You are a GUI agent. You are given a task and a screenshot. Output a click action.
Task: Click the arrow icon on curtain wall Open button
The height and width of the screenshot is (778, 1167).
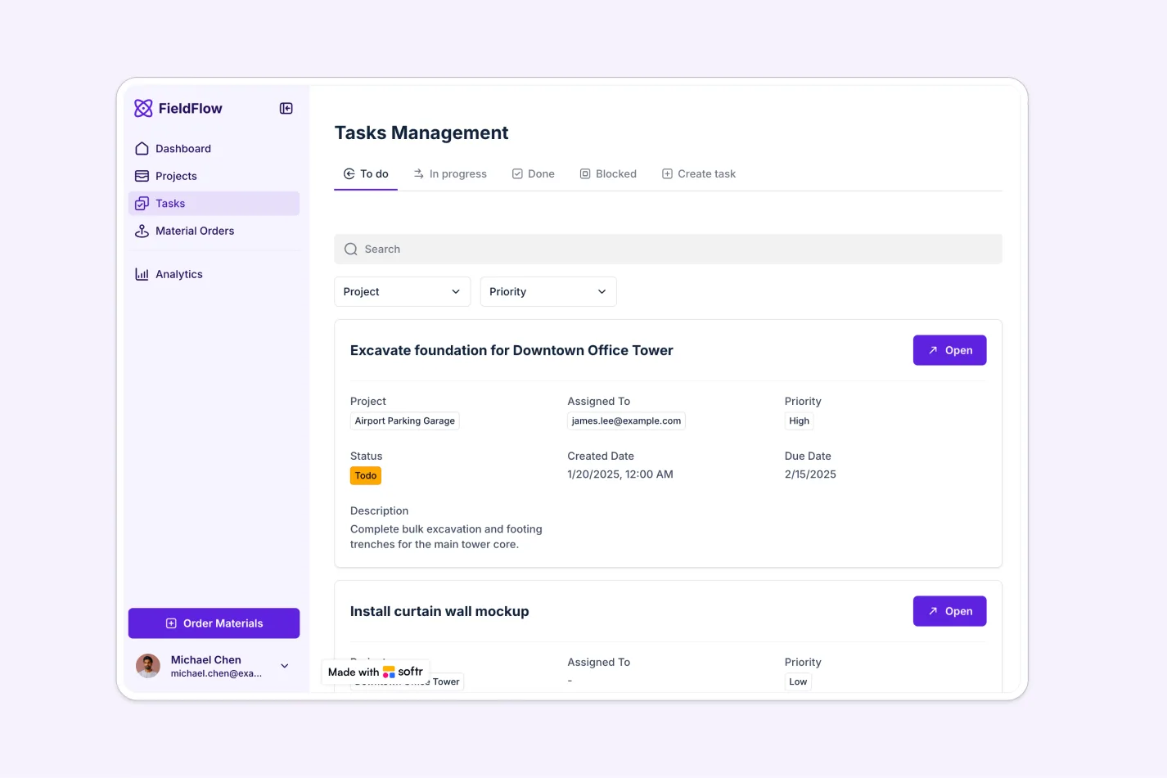point(933,611)
